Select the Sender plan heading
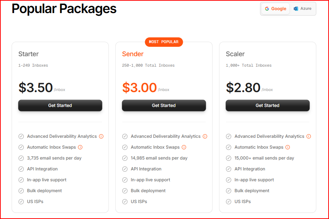Viewport: 329px width, 219px height. click(132, 54)
